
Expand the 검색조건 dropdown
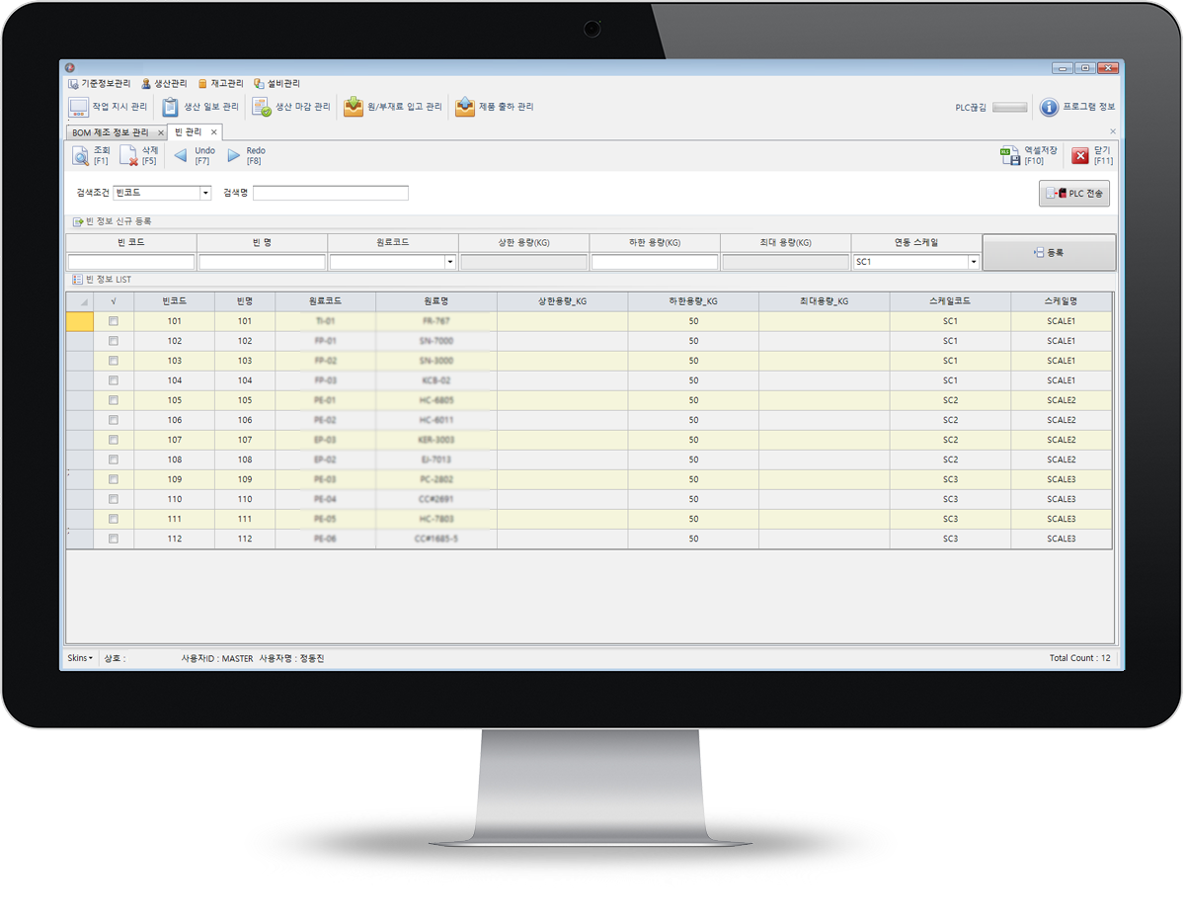[205, 194]
